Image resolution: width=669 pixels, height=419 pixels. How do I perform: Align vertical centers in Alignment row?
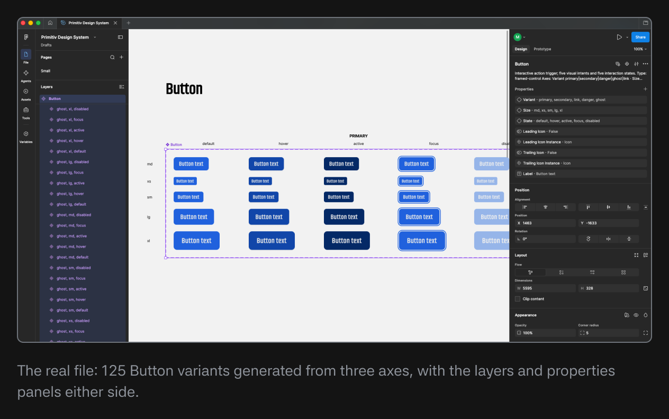(608, 207)
